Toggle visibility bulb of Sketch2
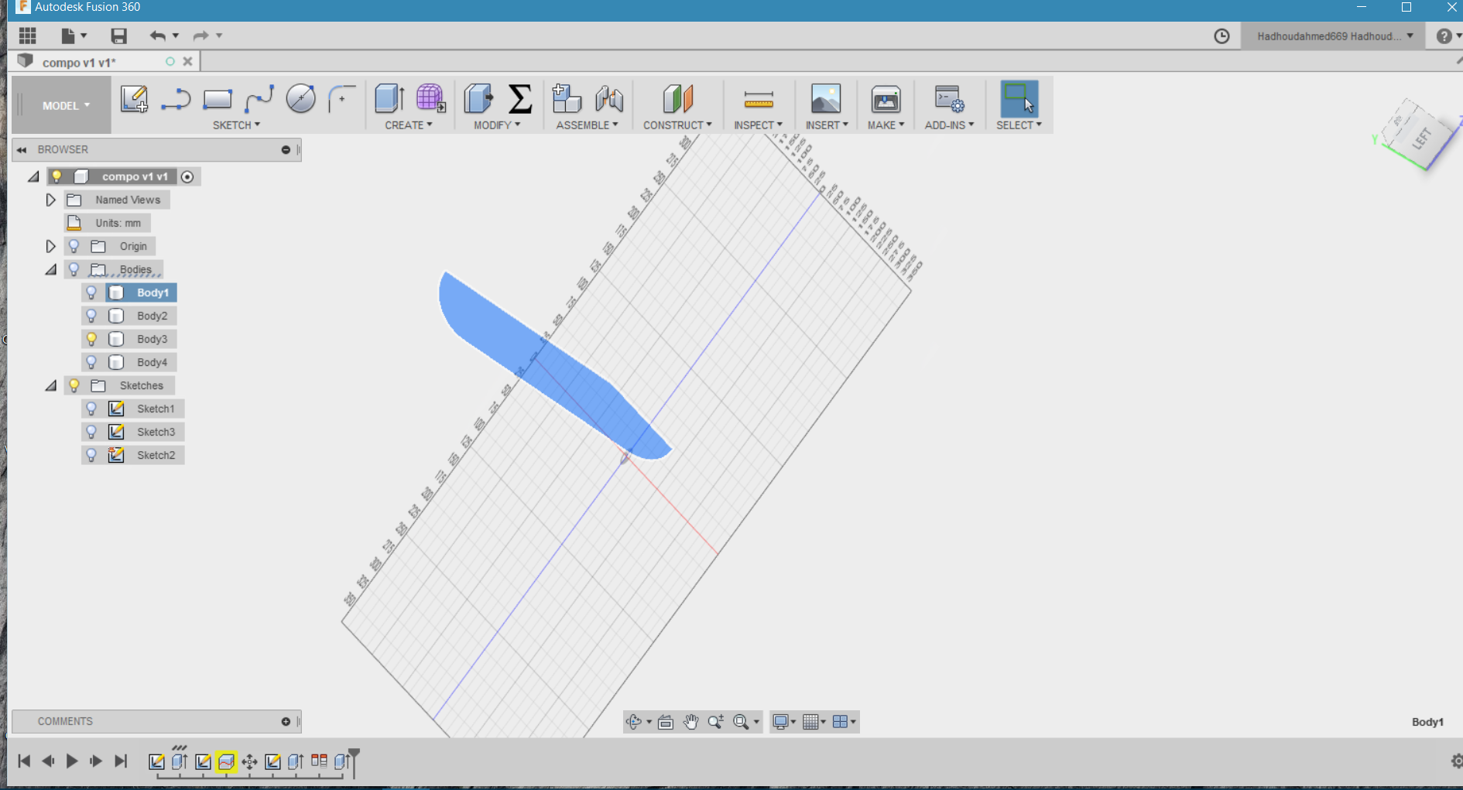 tap(91, 455)
